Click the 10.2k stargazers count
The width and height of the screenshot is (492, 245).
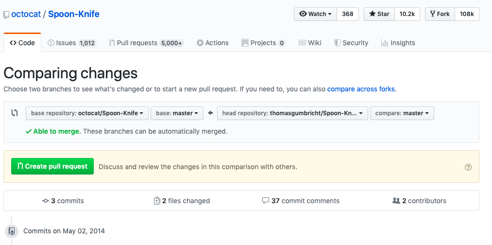[407, 14]
